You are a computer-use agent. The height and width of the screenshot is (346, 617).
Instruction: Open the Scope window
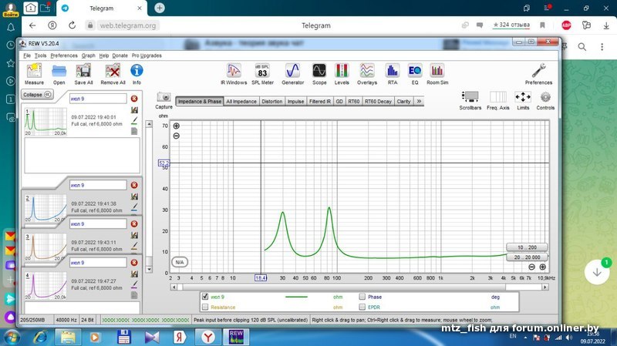pos(319,72)
